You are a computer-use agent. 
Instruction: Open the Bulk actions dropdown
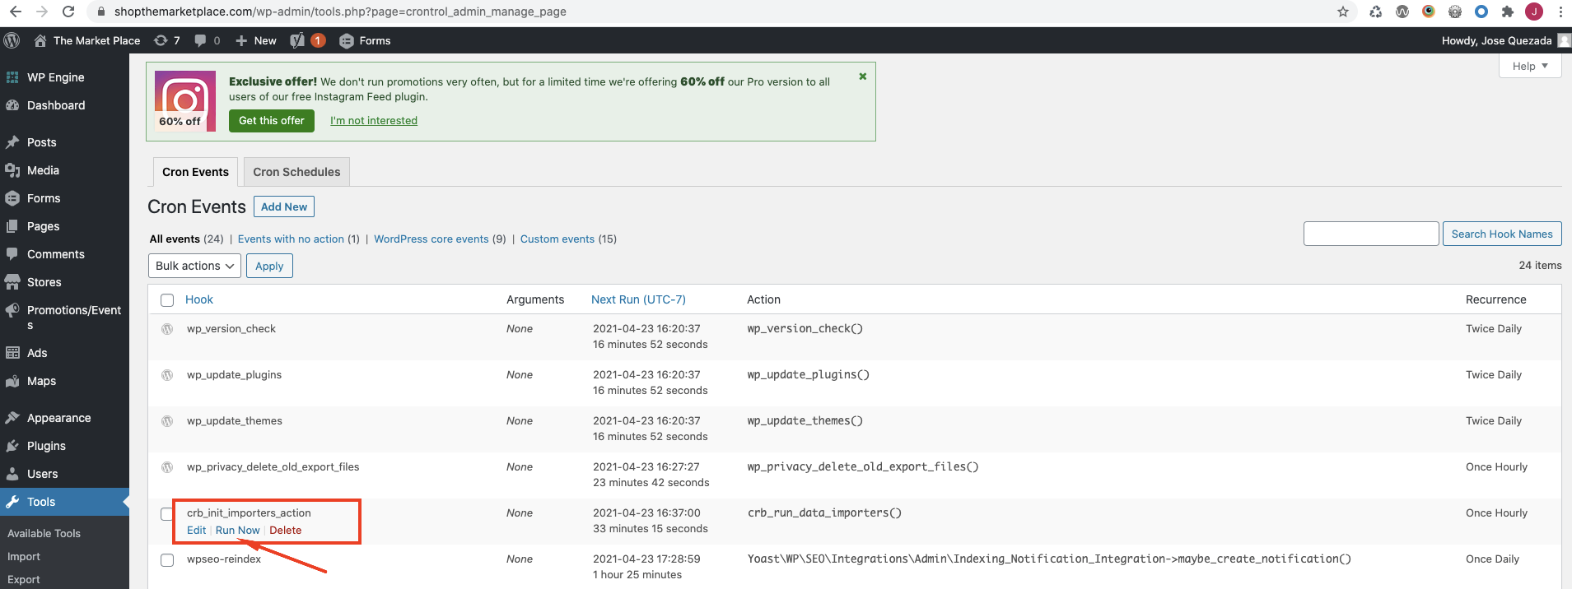[194, 266]
